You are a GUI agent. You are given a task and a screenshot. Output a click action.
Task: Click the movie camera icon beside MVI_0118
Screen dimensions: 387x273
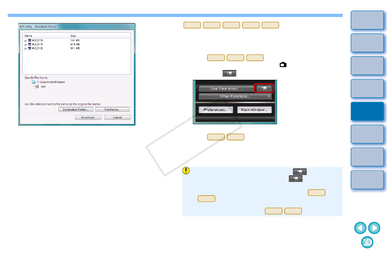pyautogui.click(x=29, y=41)
